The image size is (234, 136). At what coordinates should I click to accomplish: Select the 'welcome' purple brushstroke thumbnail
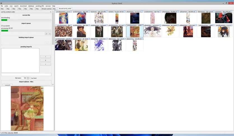pos(99,44)
